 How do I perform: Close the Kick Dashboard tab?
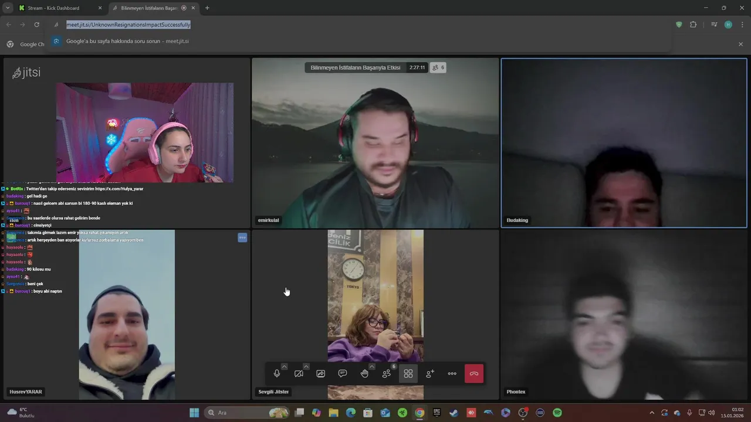click(100, 8)
